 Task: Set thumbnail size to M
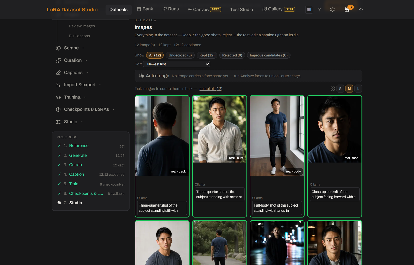(x=349, y=89)
